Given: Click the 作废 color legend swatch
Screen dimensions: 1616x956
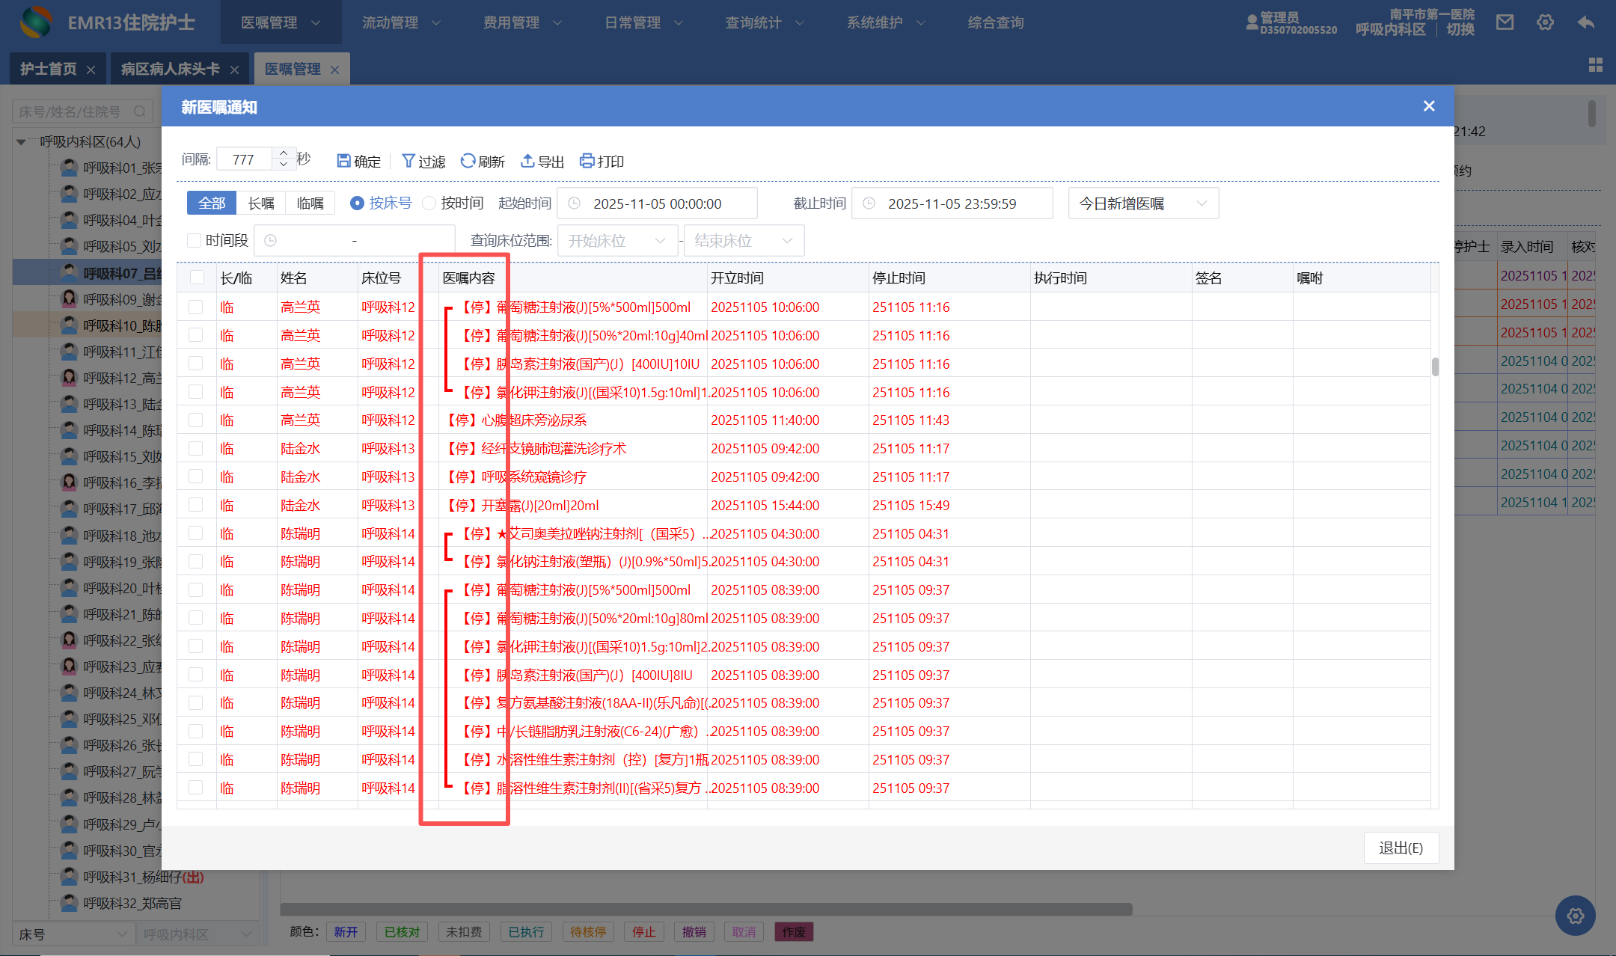Looking at the screenshot, I should (794, 932).
